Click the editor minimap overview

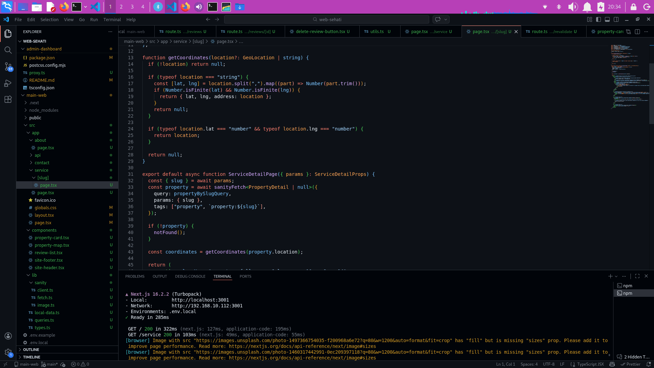click(630, 77)
